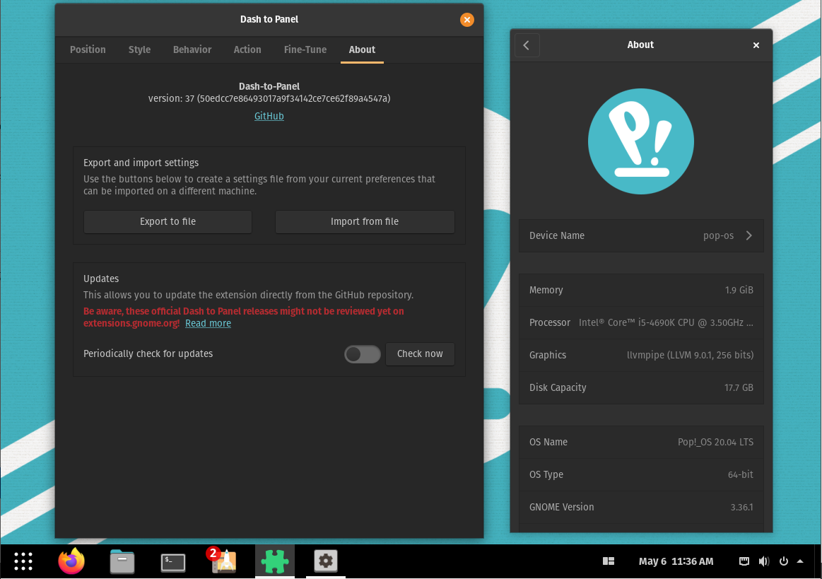Click the GNOME Version 3.36.1 row
This screenshot has height=579, width=822.
(x=641, y=507)
